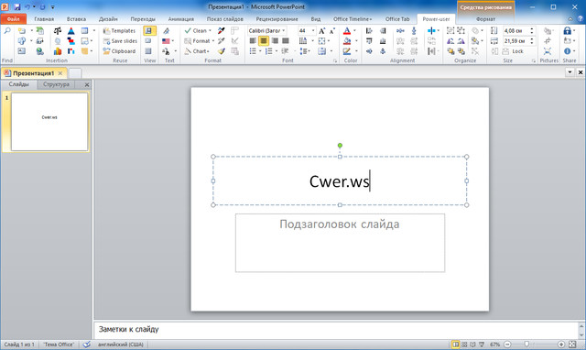Click the Заметки к слайду notes area
This screenshot has height=350, width=586.
click(336, 330)
